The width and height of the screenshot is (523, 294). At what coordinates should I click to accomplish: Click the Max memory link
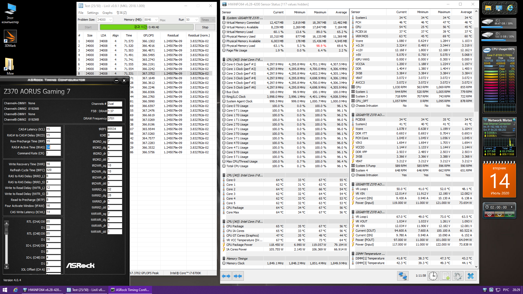[x=163, y=20]
